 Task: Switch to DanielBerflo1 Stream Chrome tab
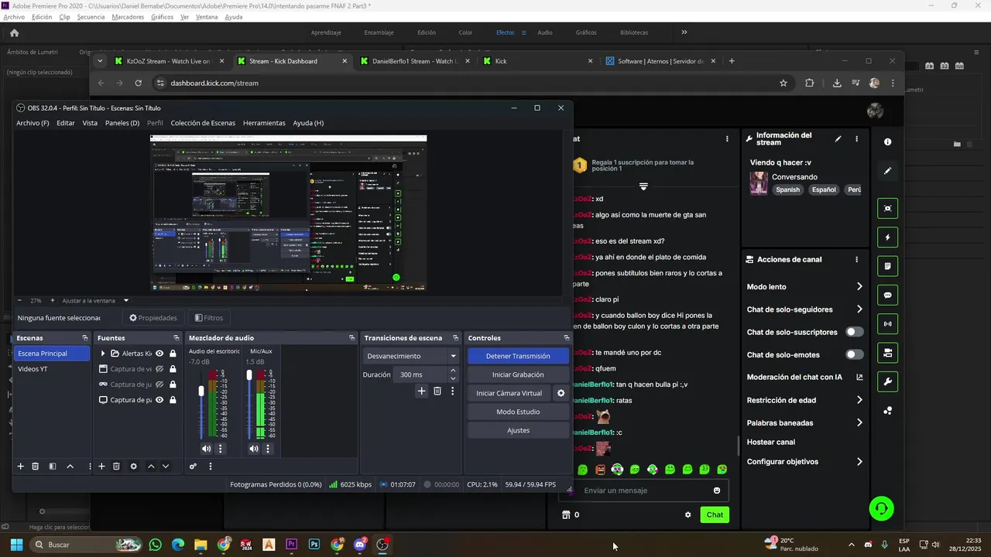pos(414,61)
